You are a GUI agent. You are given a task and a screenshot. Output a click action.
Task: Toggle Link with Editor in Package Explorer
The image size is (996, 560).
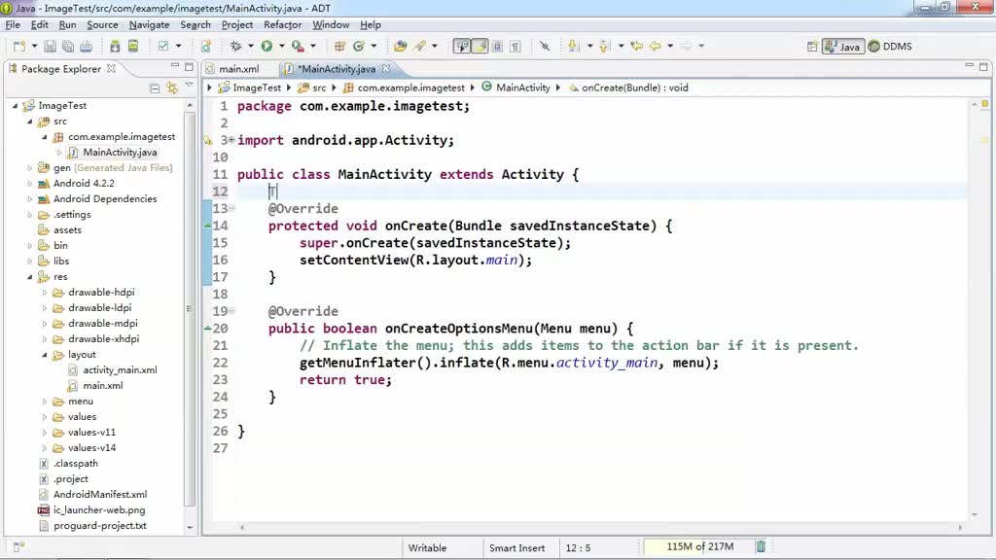[x=171, y=88]
